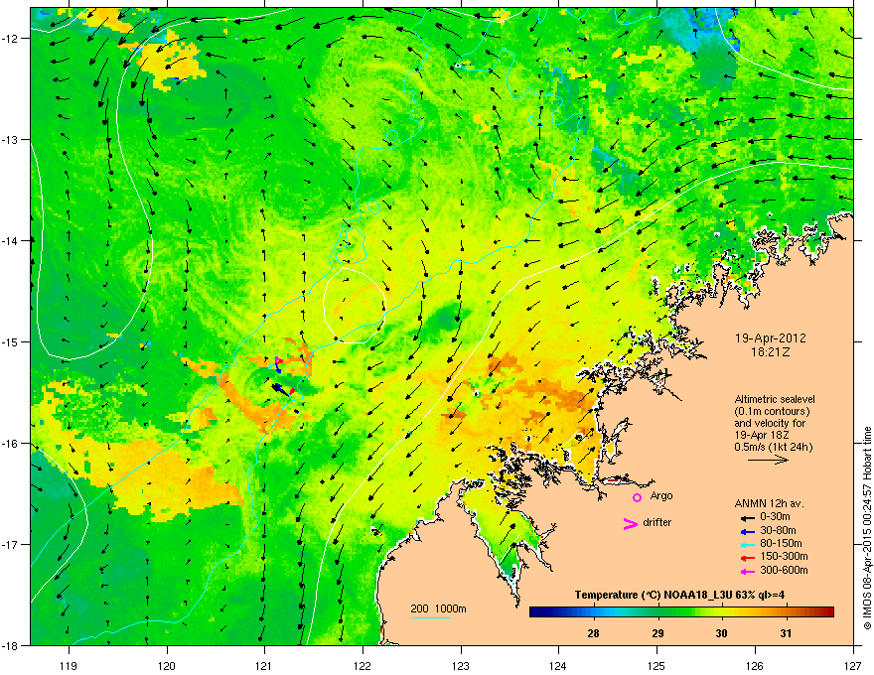Click the cyan 80-150m arrow legend symbol
The height and width of the screenshot is (675, 874).
pyautogui.click(x=747, y=545)
